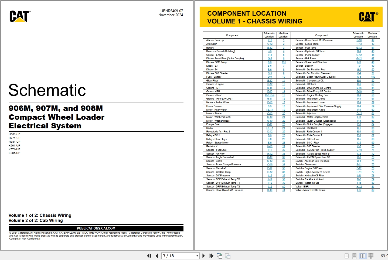This screenshot has width=388, height=260.
Task: Click the go-to-next-view icon
Action: 228,256
